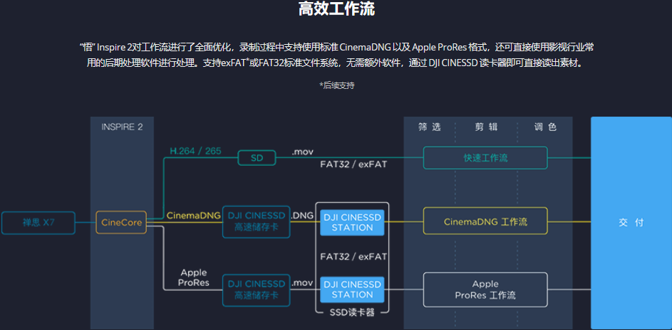Click the INSPIRE 2 column header

coord(122,127)
